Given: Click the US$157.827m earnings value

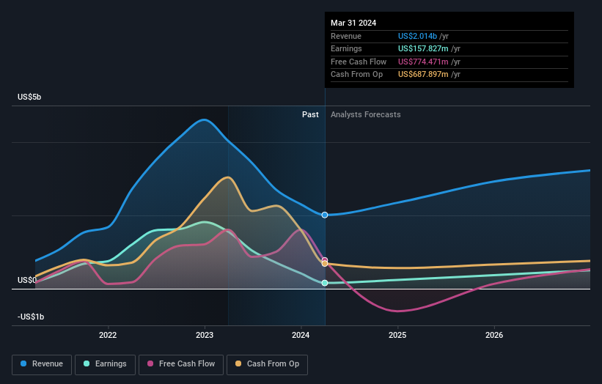Looking at the screenshot, I should point(423,48).
